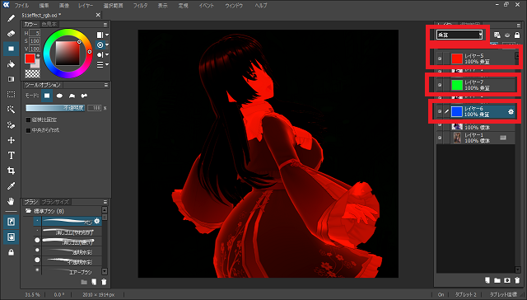Open ツールオプション panel menu
Screen dimensions: 527x300
click(105, 85)
